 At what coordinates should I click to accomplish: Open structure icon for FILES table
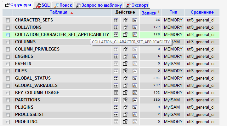pyautogui.click(x=125, y=71)
